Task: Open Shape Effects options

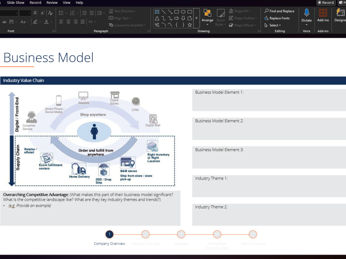Action: pos(242,25)
